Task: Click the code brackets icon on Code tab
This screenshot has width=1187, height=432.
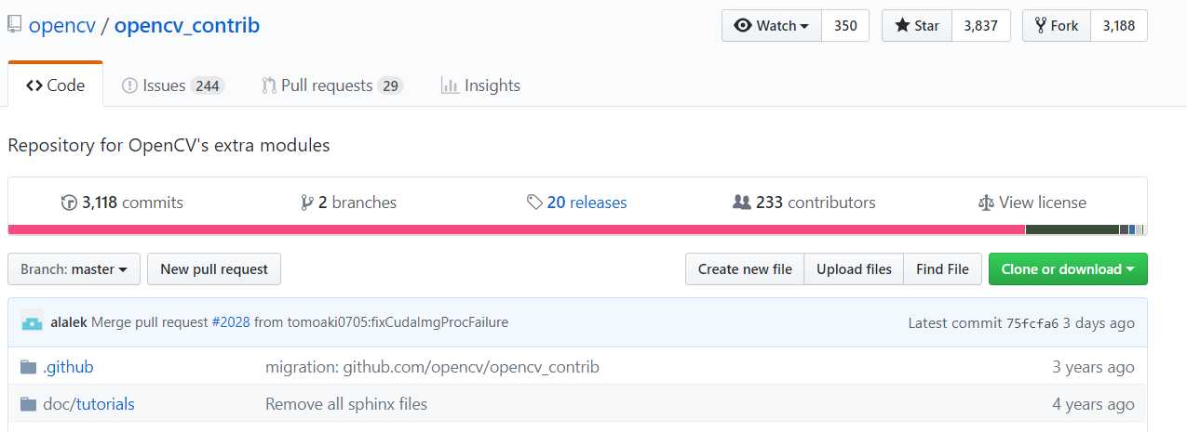Action: pyautogui.click(x=34, y=85)
